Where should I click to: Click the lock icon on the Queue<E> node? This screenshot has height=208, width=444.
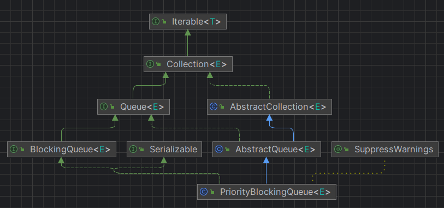[112, 107]
